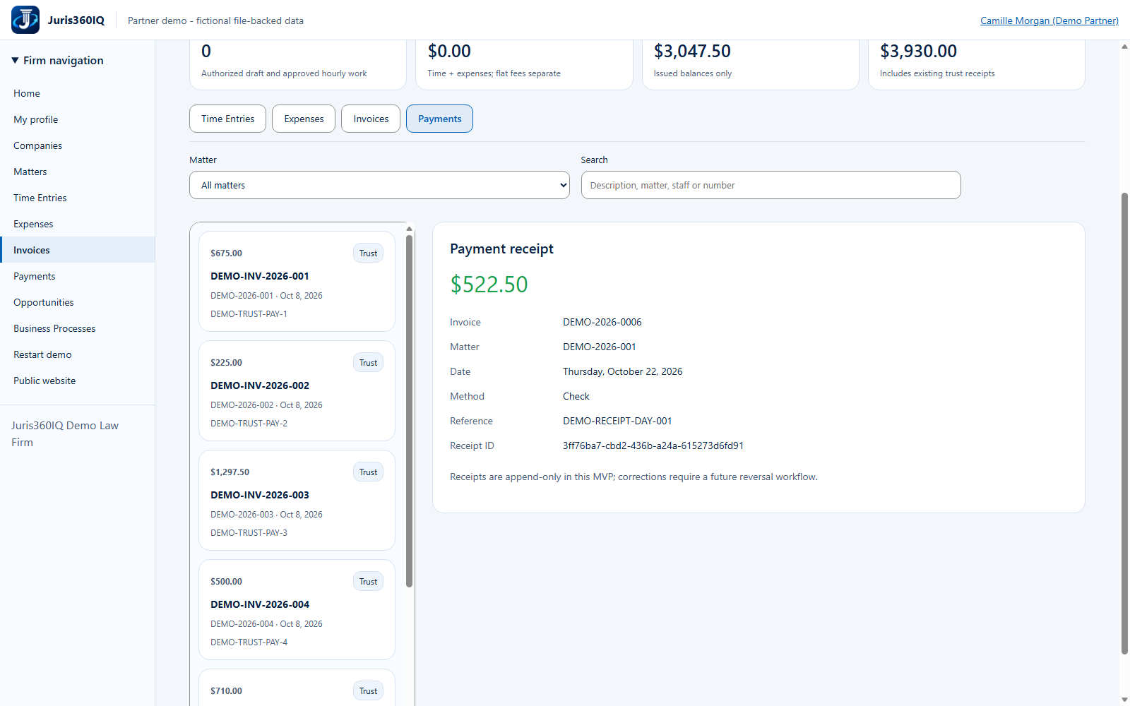Collapse the Firm navigation disclosure triangle

pyautogui.click(x=15, y=61)
